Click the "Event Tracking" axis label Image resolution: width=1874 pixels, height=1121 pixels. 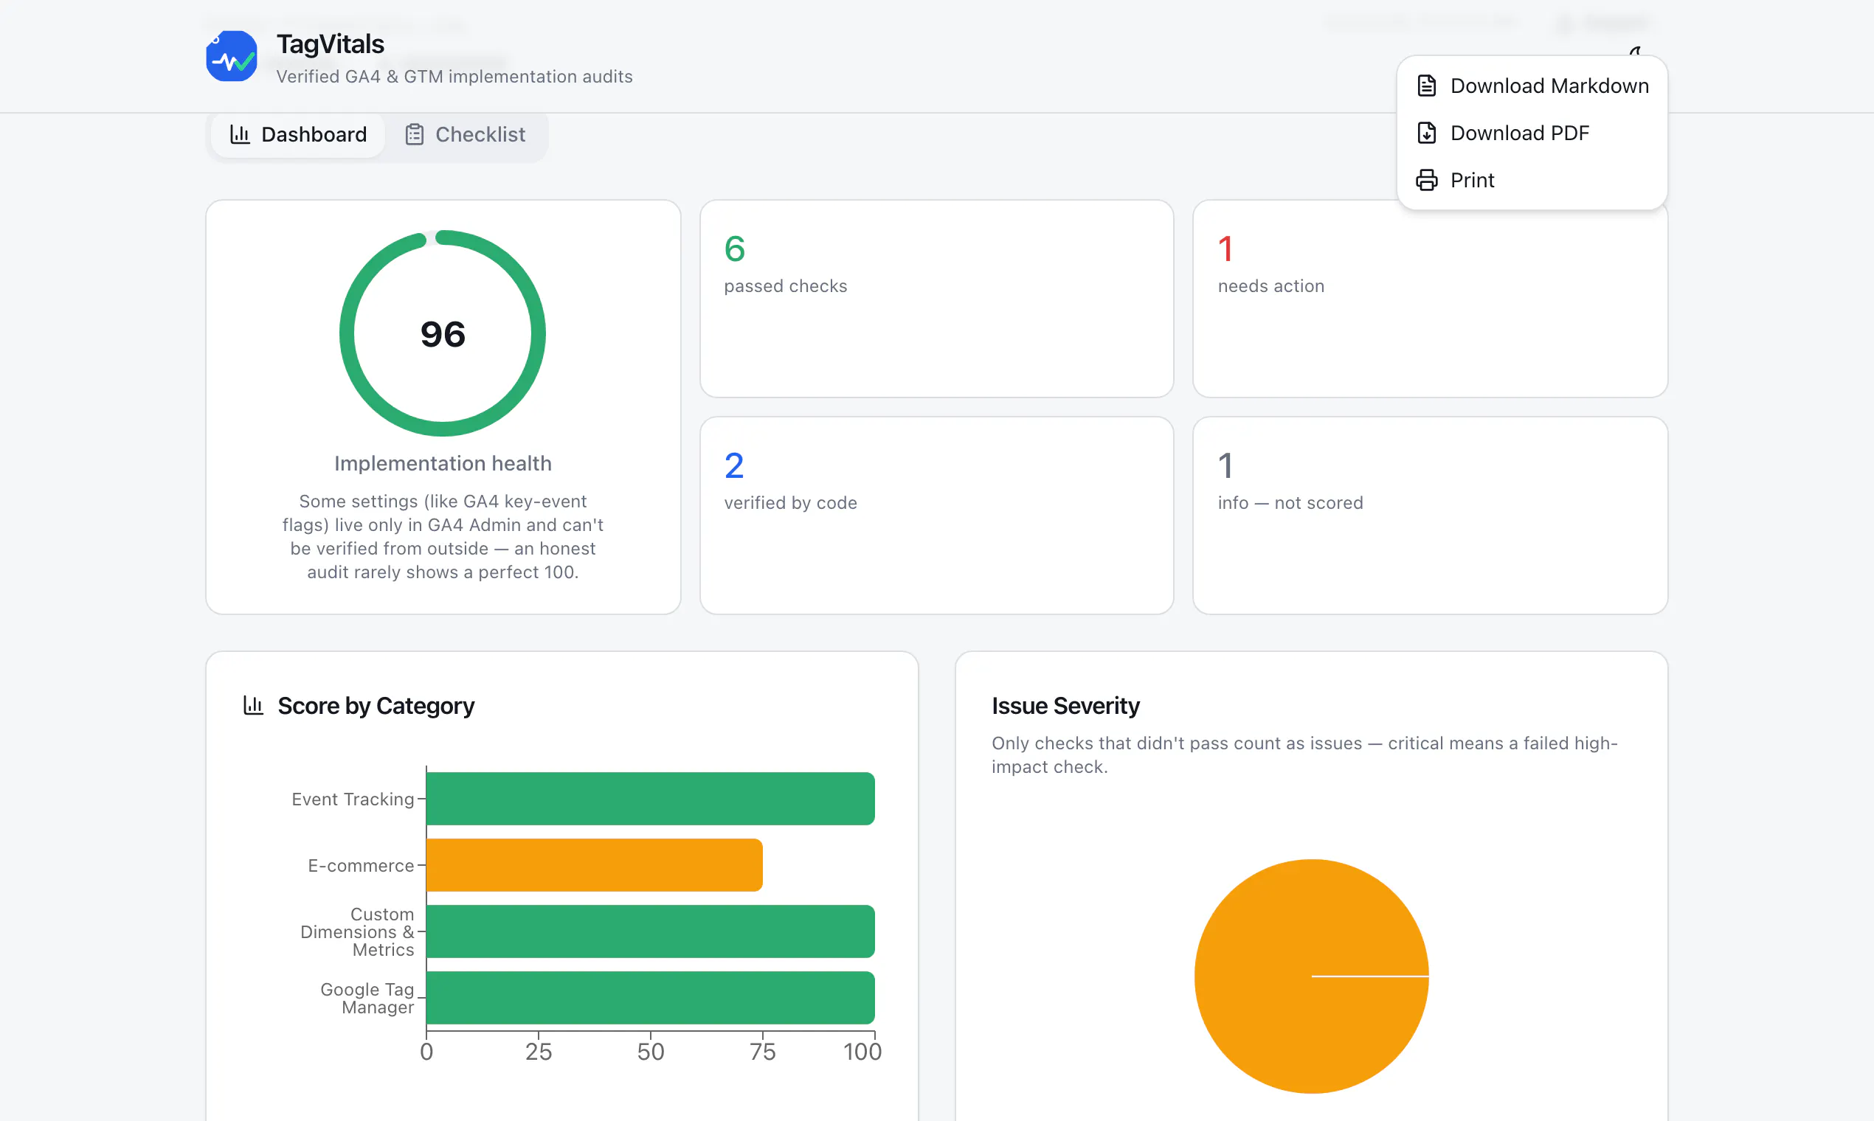[x=353, y=799]
